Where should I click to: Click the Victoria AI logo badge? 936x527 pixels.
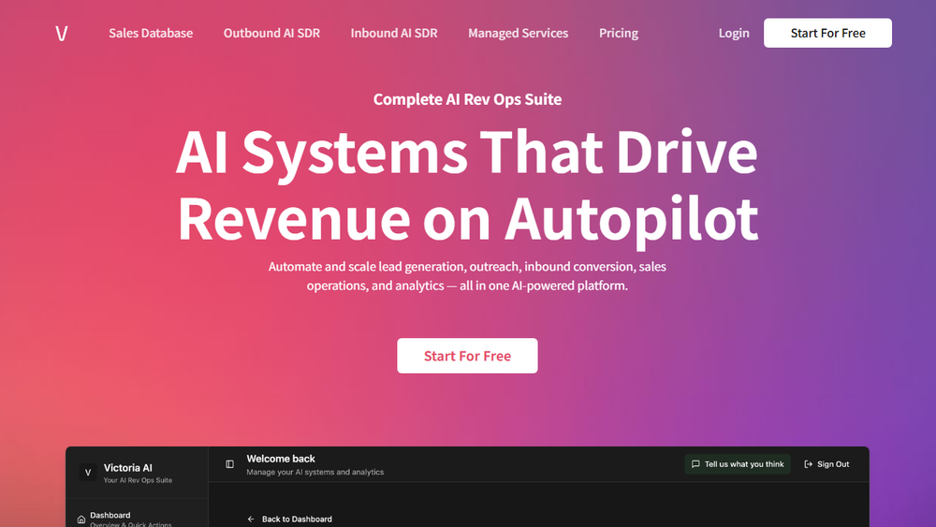[x=88, y=472]
